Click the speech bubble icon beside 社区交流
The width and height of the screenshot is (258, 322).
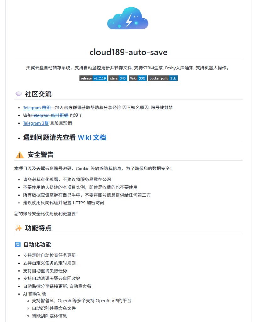pyautogui.click(x=19, y=94)
